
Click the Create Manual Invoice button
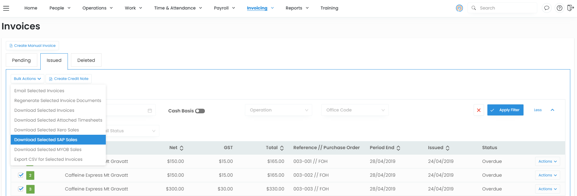click(32, 46)
